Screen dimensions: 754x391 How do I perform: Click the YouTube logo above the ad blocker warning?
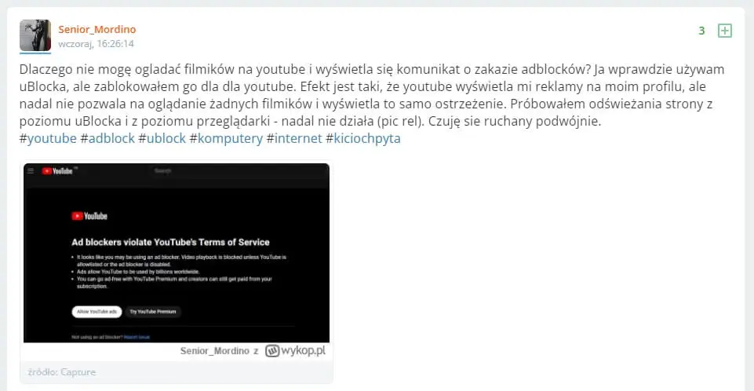(x=89, y=216)
